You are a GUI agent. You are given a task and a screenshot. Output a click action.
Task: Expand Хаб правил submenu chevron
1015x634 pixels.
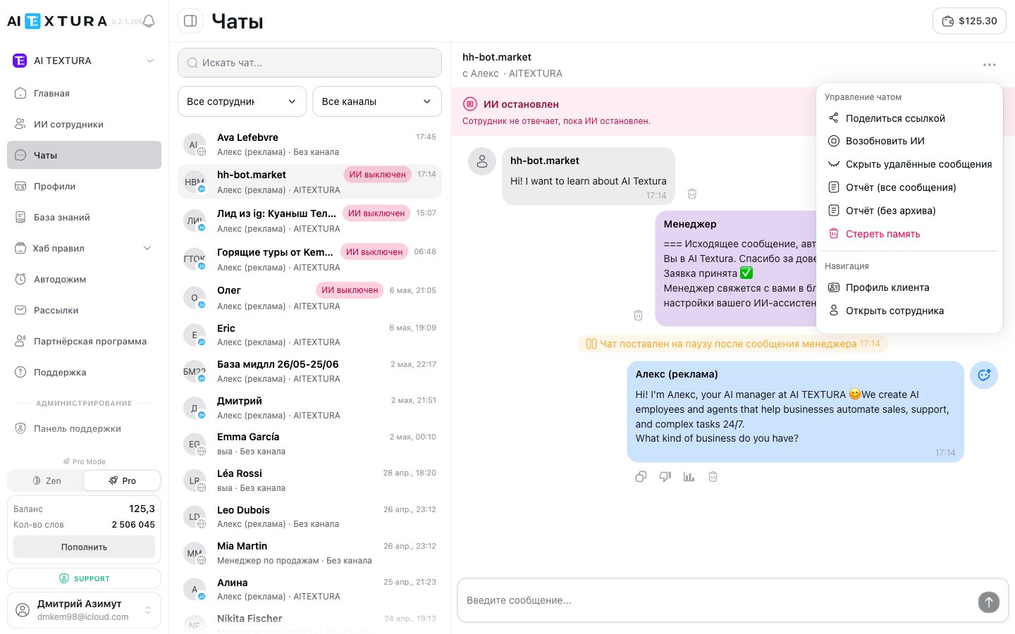click(147, 248)
